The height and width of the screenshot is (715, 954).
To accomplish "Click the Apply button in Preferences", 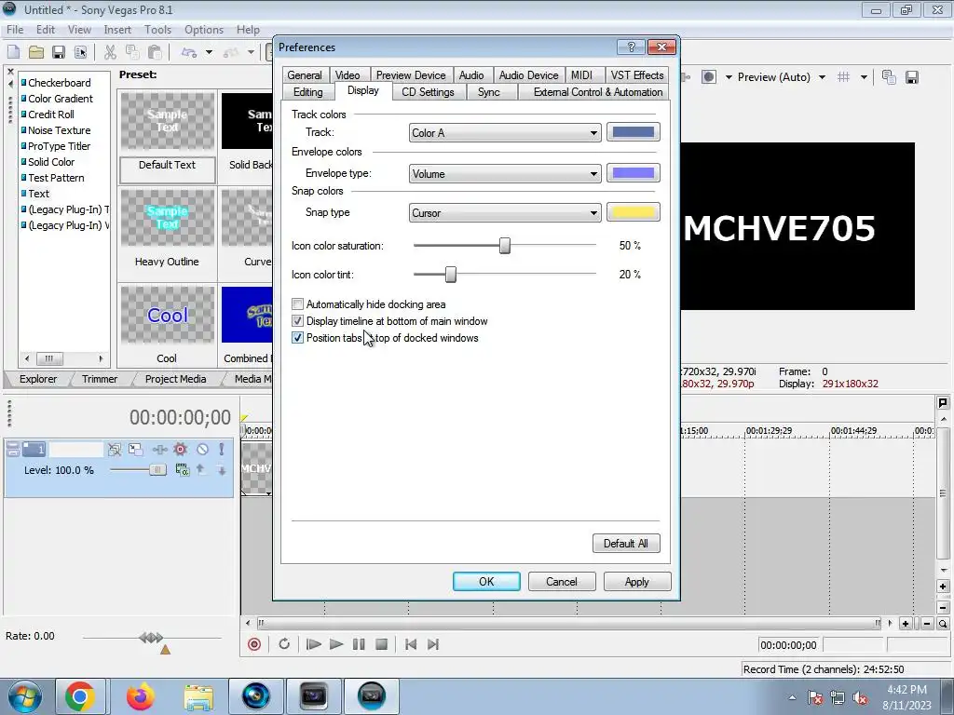I will tap(637, 581).
